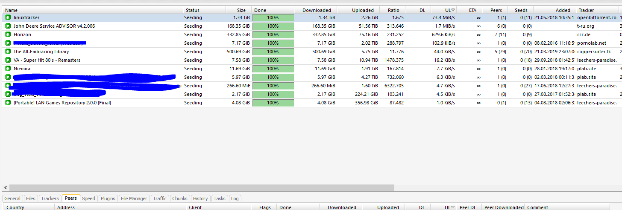Click the seeding icon for The All-Embracing Library
The image size is (622, 210).
pos(8,52)
